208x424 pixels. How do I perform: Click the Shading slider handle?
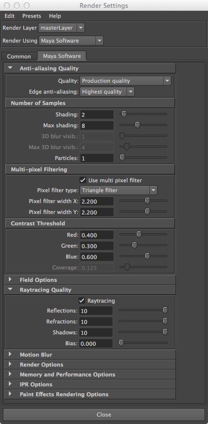[x=124, y=114]
